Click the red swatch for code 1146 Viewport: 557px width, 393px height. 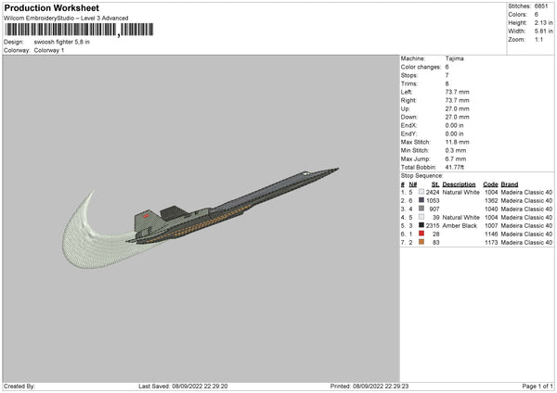[421, 234]
